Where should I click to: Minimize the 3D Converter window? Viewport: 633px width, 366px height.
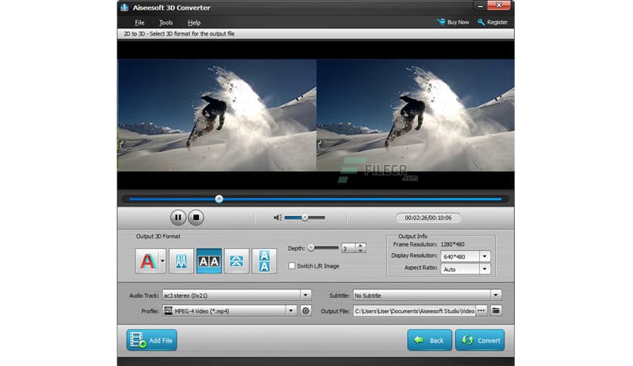[x=480, y=5]
